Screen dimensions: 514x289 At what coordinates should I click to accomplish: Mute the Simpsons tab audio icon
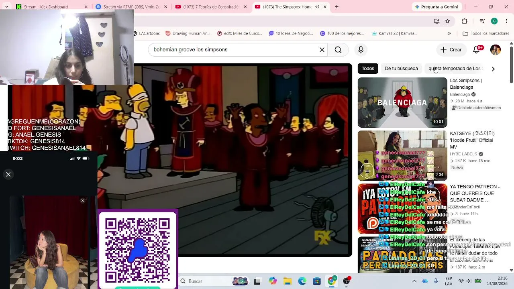[x=317, y=7]
